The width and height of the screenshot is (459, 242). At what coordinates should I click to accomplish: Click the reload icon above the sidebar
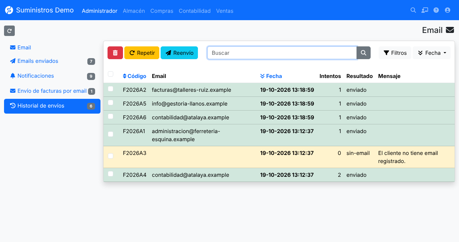click(x=9, y=31)
